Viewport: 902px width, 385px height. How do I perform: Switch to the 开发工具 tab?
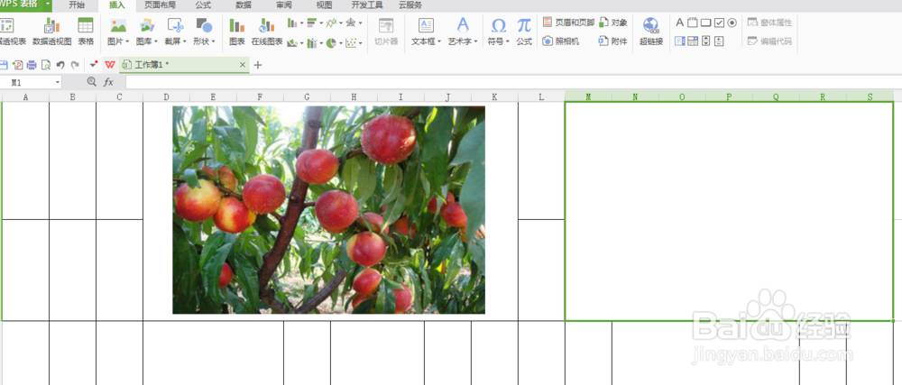367,5
